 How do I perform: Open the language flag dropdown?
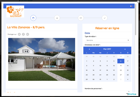coord(132,6)
